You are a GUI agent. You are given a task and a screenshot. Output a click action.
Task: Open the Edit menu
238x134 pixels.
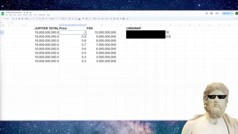point(10,15)
